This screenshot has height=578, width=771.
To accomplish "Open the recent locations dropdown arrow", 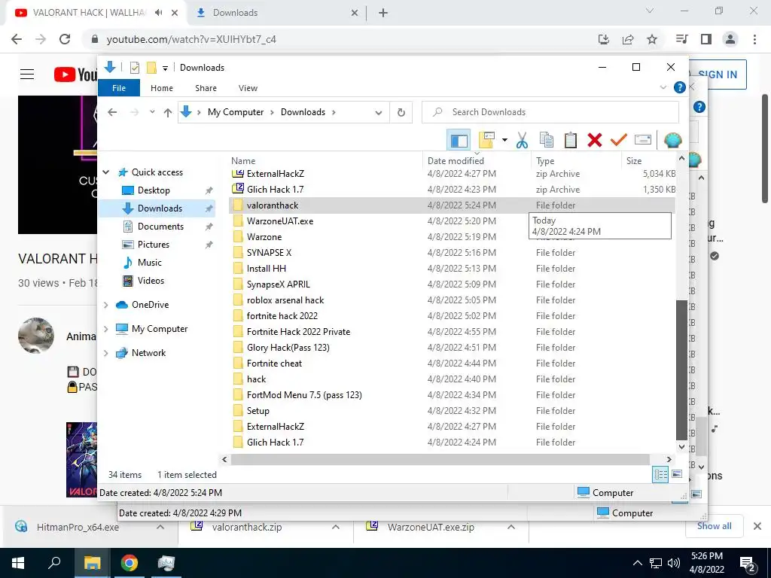I will (152, 112).
